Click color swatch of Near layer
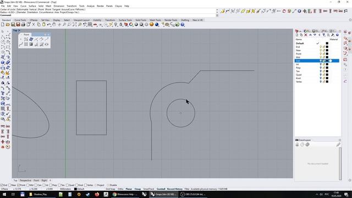This screenshot has width=352, height=198. coord(327,51)
